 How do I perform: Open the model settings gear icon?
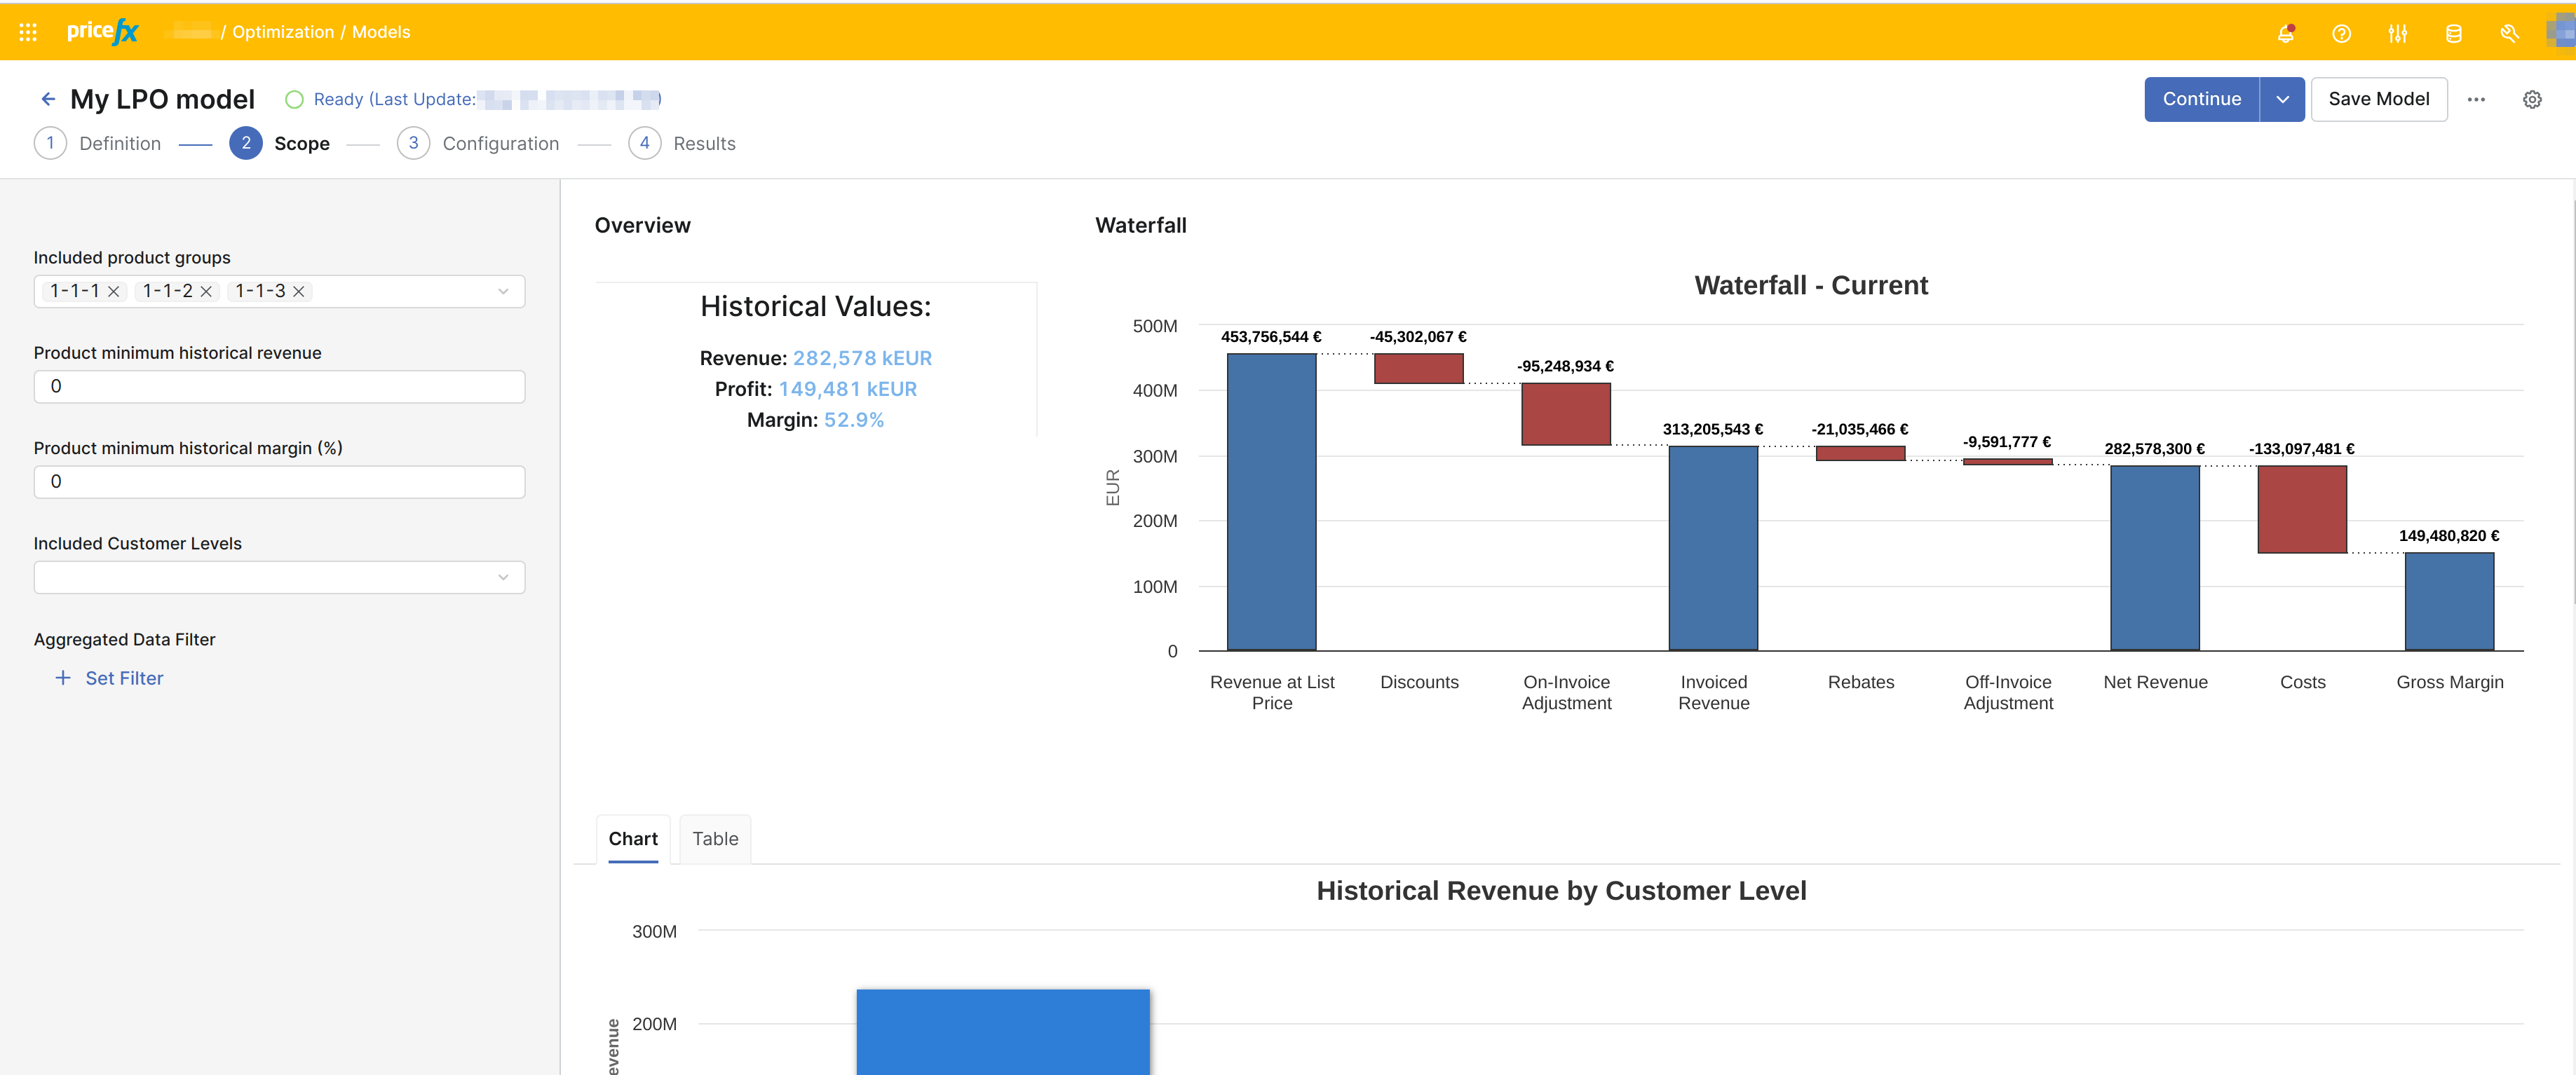point(2532,99)
